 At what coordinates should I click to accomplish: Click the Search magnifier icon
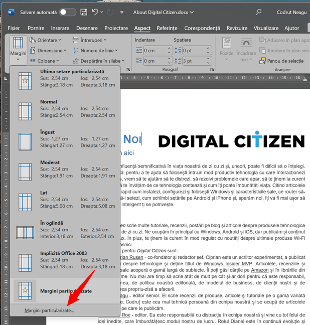pyautogui.click(x=258, y=12)
